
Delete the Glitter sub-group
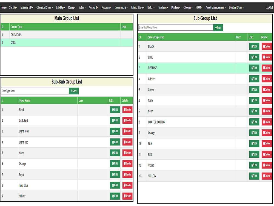(267, 79)
